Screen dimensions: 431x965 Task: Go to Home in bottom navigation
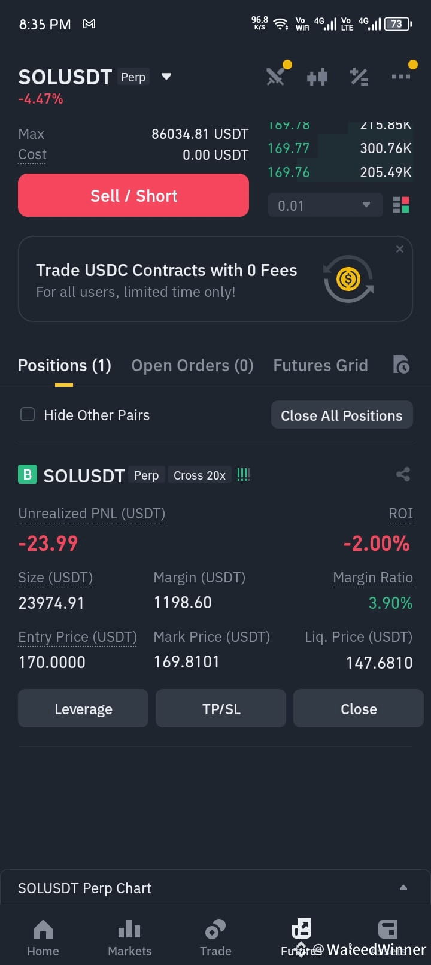click(x=43, y=938)
